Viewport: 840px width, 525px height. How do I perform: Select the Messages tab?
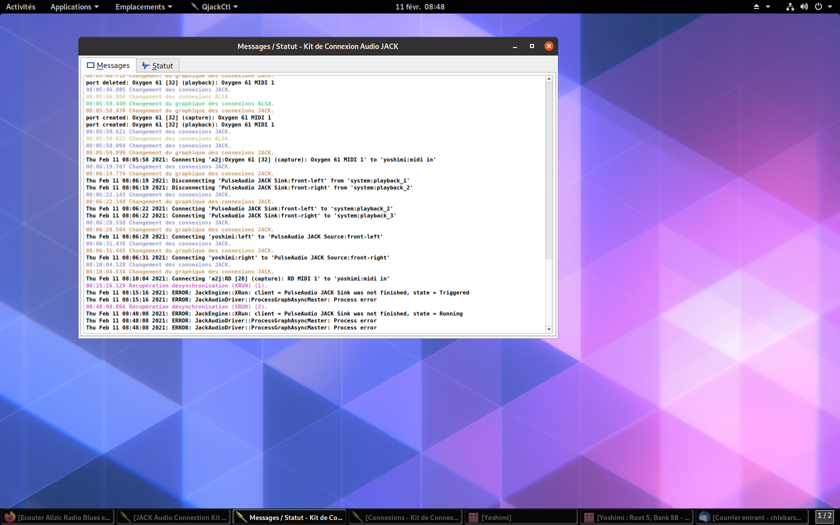[x=108, y=65]
